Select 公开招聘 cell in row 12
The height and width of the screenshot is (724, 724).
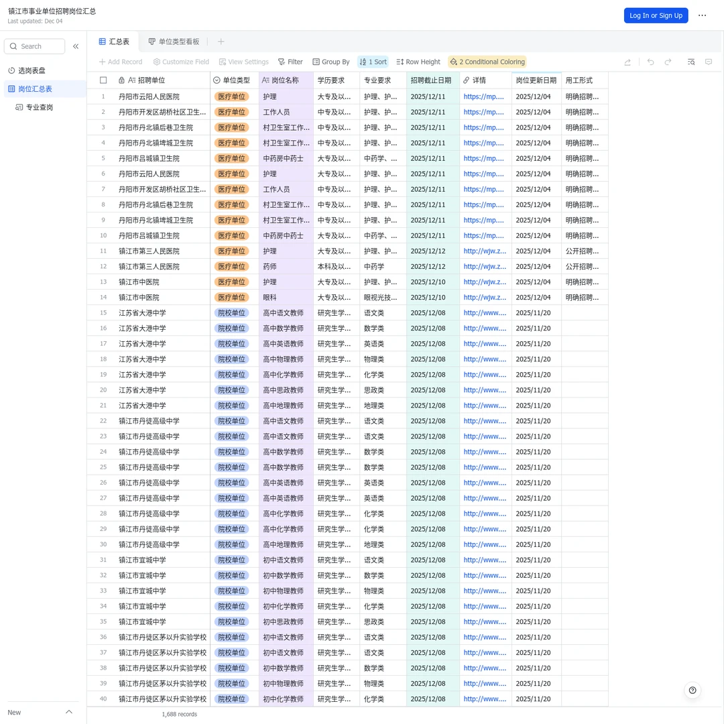pos(585,266)
